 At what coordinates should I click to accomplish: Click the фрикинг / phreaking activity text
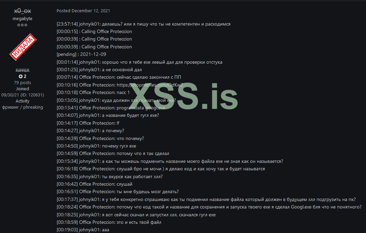(x=23, y=107)
